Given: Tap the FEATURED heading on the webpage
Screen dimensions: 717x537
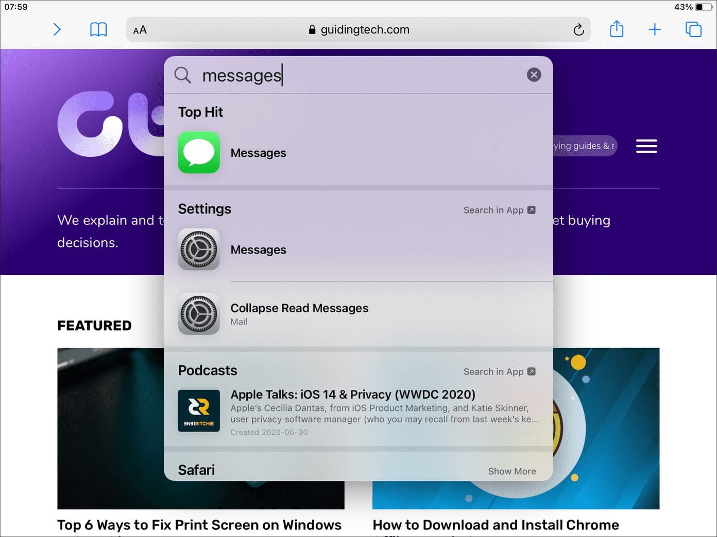Looking at the screenshot, I should point(94,326).
